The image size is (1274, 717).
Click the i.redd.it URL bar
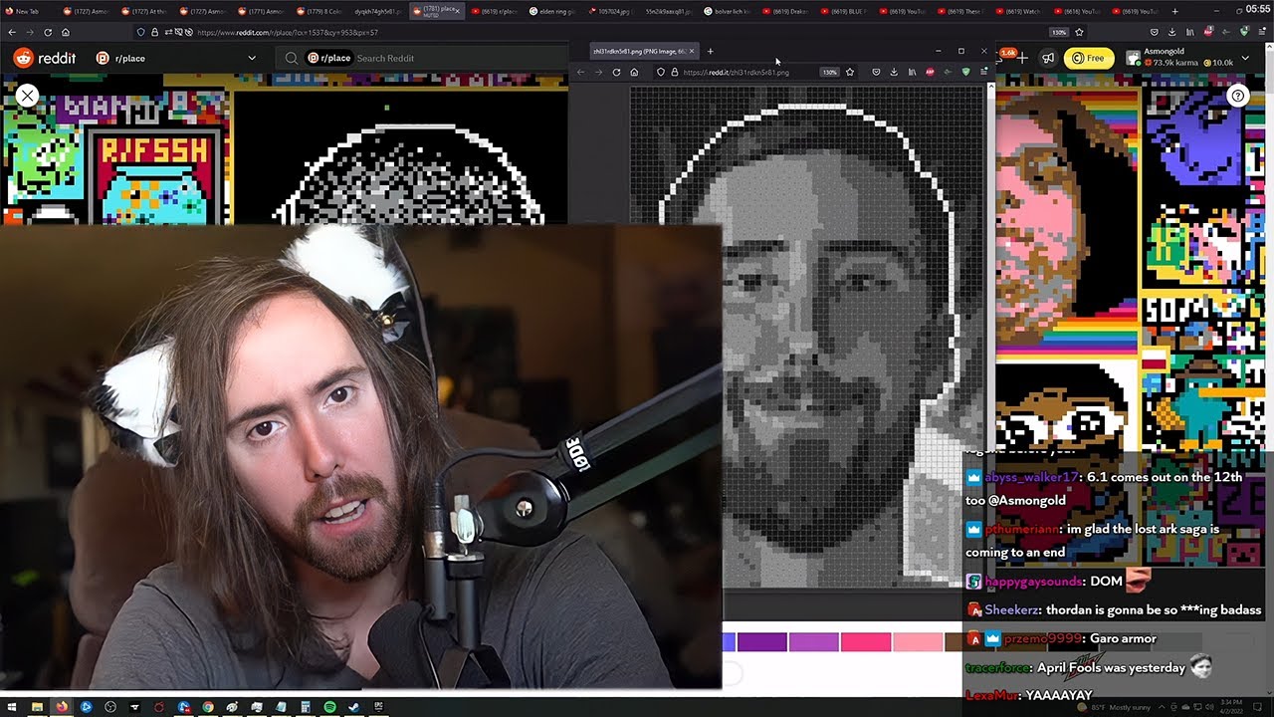pos(735,72)
